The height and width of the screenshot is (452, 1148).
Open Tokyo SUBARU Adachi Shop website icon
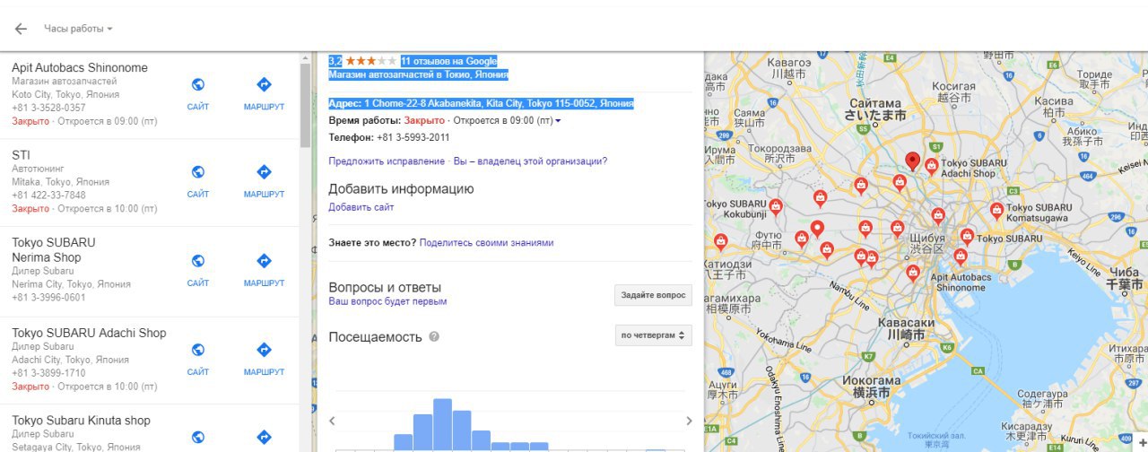pos(198,350)
